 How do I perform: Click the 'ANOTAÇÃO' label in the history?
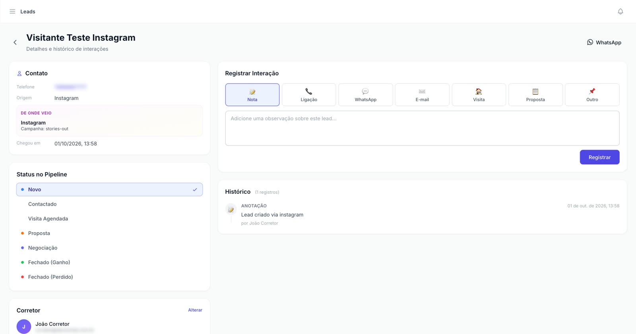[x=254, y=206]
